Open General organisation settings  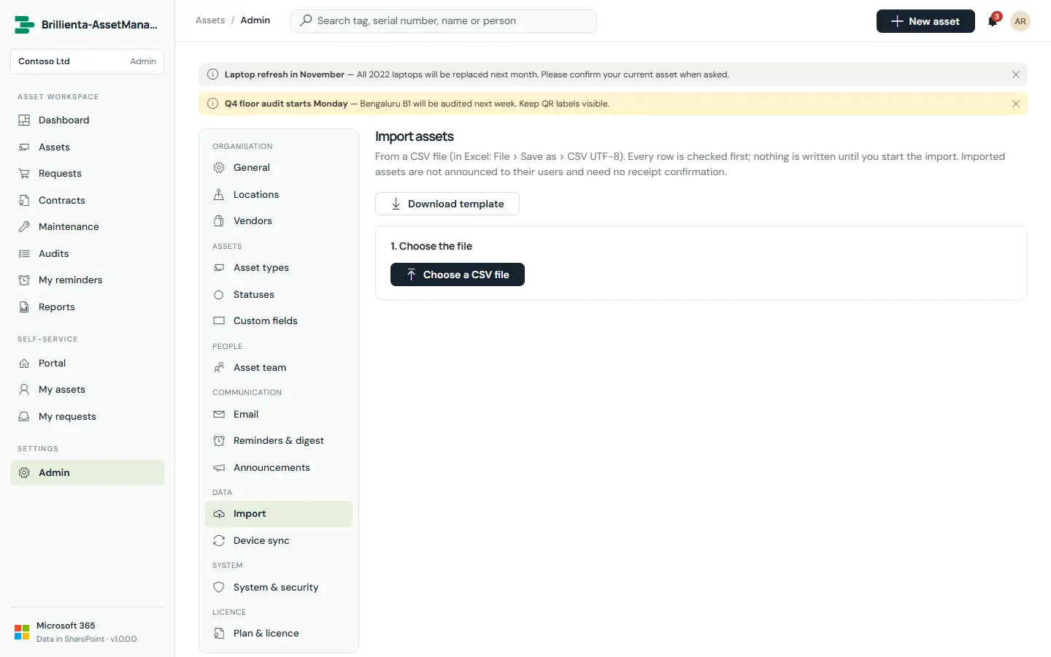pos(279,168)
